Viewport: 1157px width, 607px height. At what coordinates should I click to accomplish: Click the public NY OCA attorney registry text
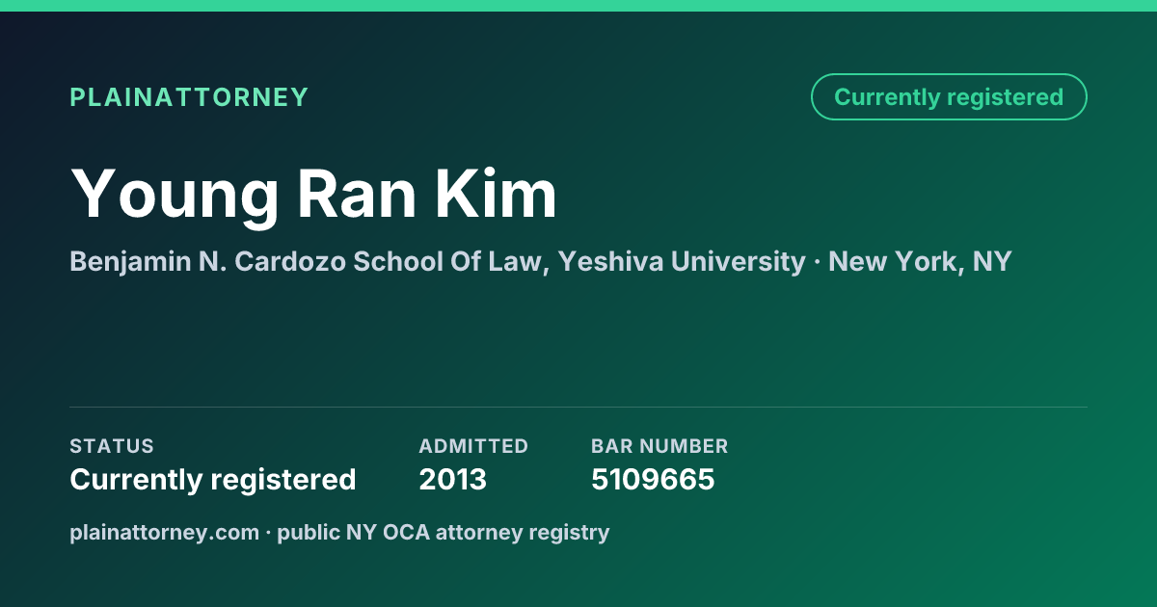click(444, 532)
